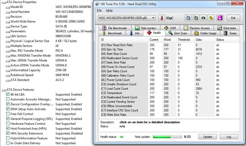Screen dimensions: 246x146
Task: Toggle the DMA Setup Auto-Activate checkbox
Action: coord(8,109)
